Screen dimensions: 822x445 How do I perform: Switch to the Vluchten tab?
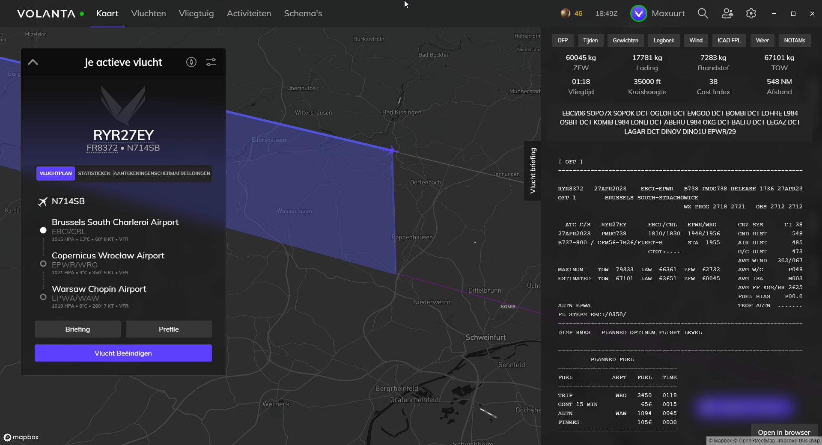pyautogui.click(x=149, y=14)
